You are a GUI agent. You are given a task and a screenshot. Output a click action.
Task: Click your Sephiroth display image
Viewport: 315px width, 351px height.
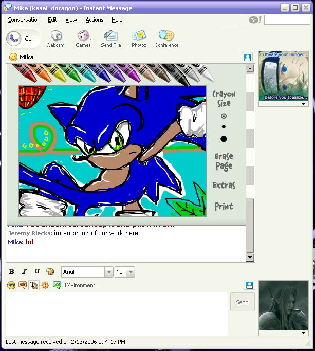click(x=284, y=305)
